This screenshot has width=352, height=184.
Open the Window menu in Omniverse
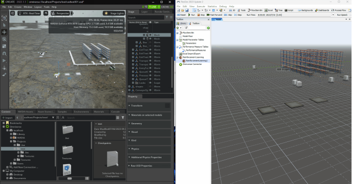click(x=28, y=7)
